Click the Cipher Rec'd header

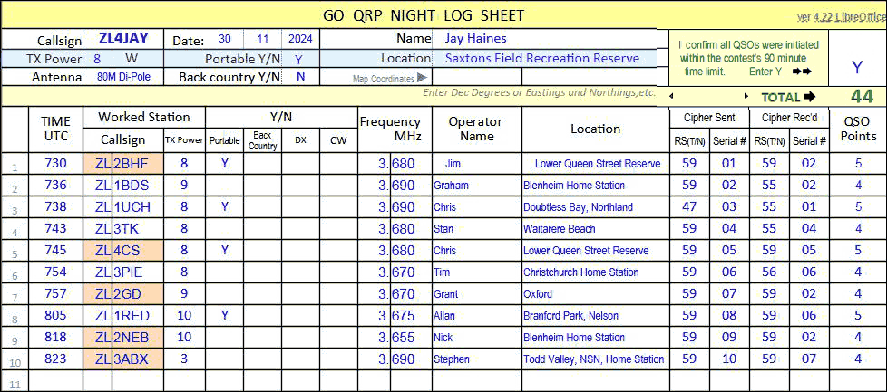click(x=788, y=118)
